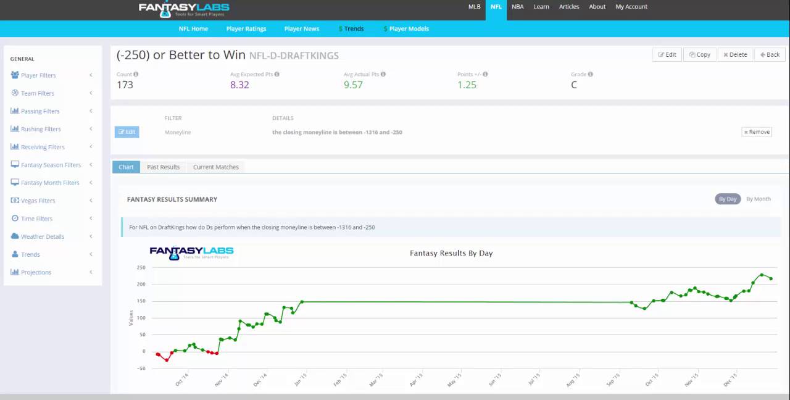Click the Passing Filters chart icon

tap(15, 111)
